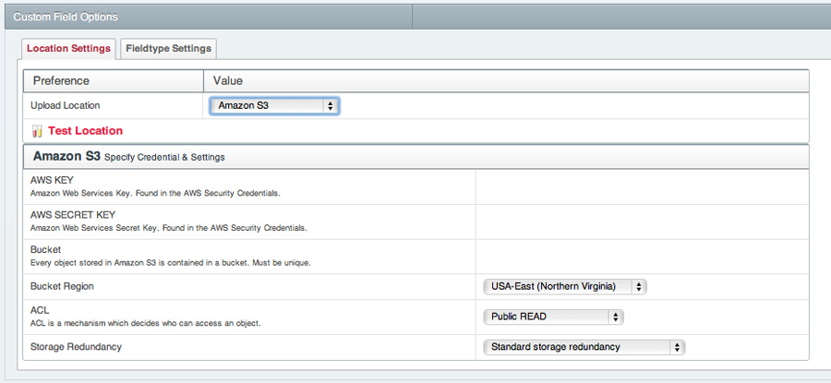Click the test tube icon beside Test Location
Screen dimensions: 831x383
coord(37,131)
